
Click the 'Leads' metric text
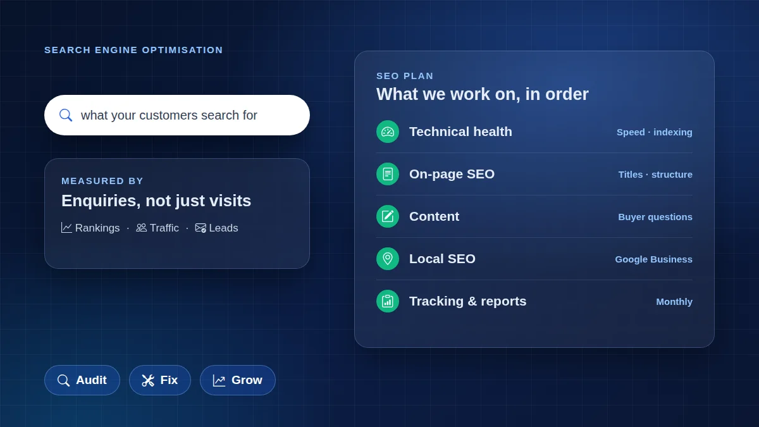[224, 228]
